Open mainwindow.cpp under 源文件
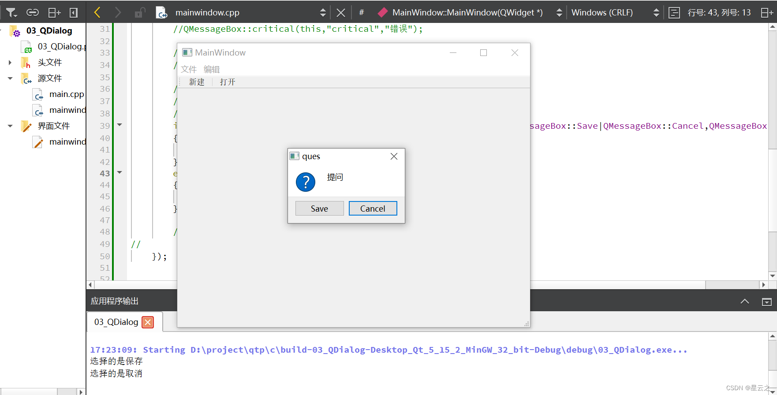The width and height of the screenshot is (777, 395). (x=67, y=110)
